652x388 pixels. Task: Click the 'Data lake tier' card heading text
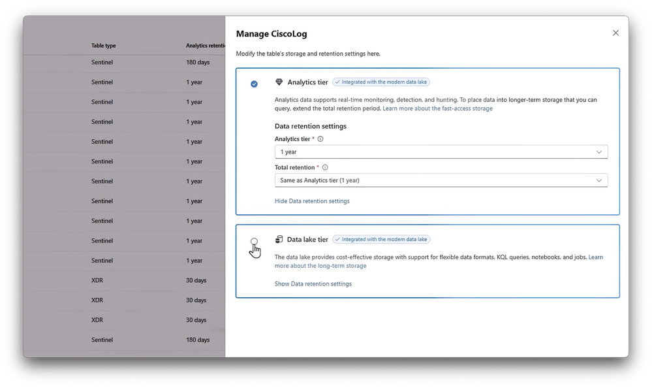click(307, 239)
